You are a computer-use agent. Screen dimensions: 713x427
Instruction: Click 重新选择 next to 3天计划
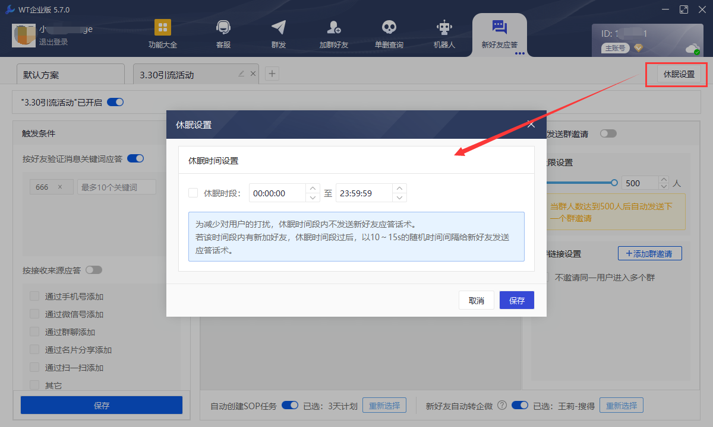pyautogui.click(x=384, y=406)
